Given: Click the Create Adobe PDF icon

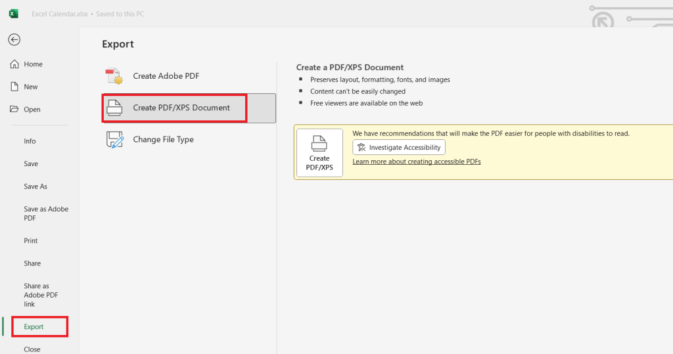Looking at the screenshot, I should (115, 76).
